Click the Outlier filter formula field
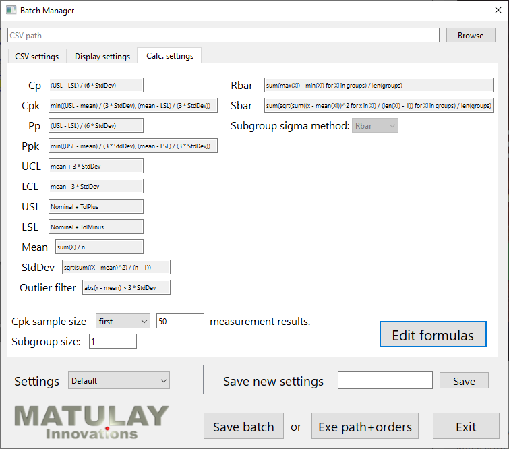Screen dimensions: 509x449 pos(126,288)
